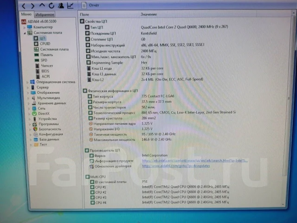Open the ark.intel.com product info link

[195, 160]
